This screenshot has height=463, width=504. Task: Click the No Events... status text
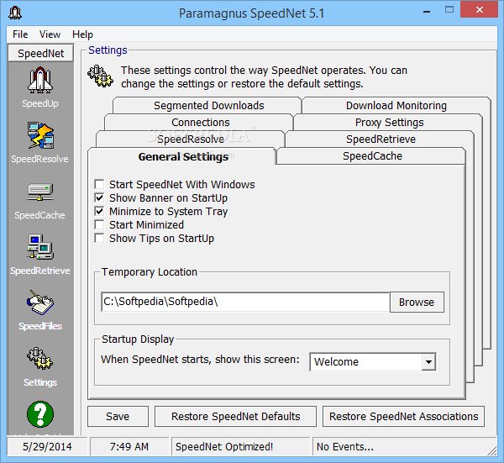345,446
